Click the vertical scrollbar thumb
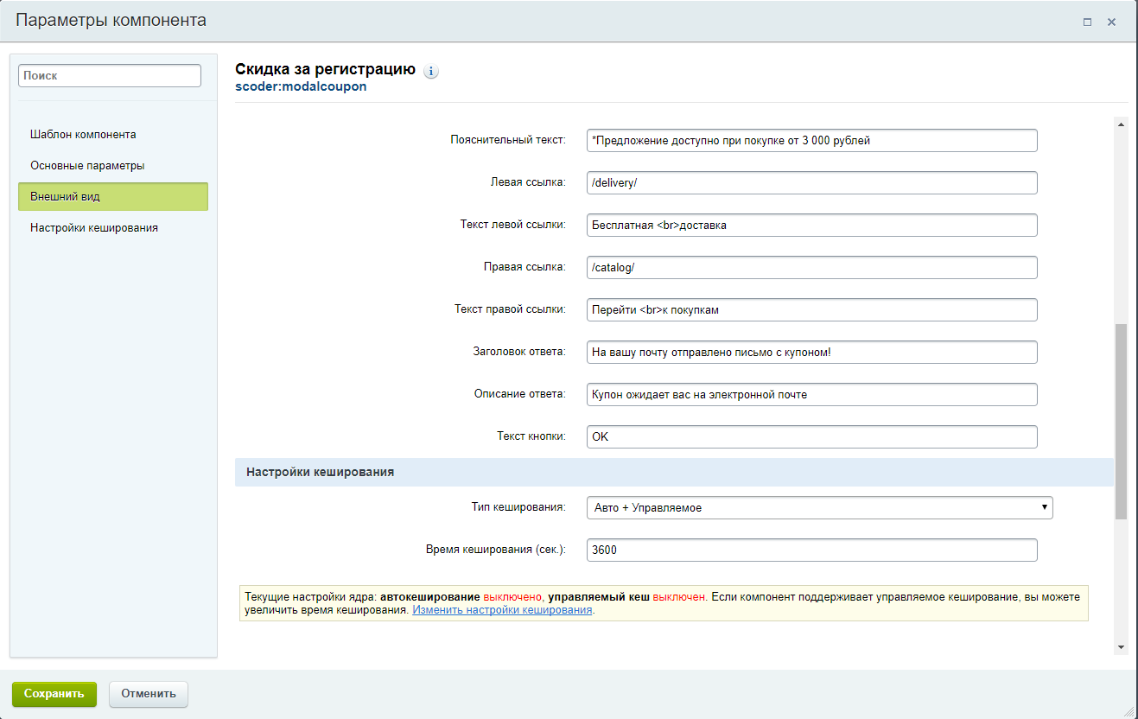Viewport: 1138px width, 719px height. tap(1121, 421)
